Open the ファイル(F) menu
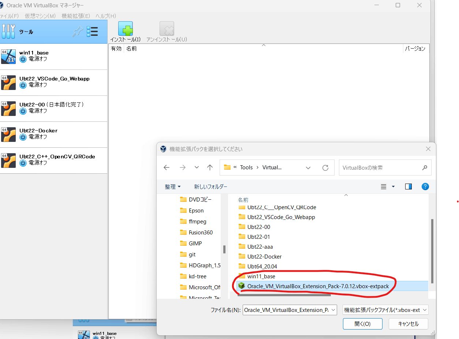 click(x=9, y=16)
